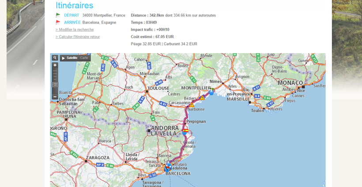Zoom out with the minus button
The height and width of the screenshot is (187, 362).
[55, 97]
